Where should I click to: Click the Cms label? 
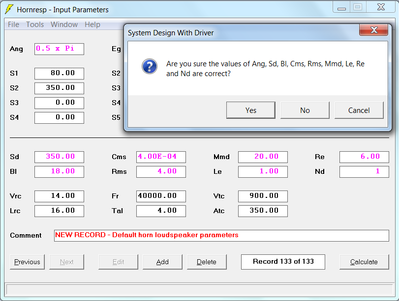[119, 157]
